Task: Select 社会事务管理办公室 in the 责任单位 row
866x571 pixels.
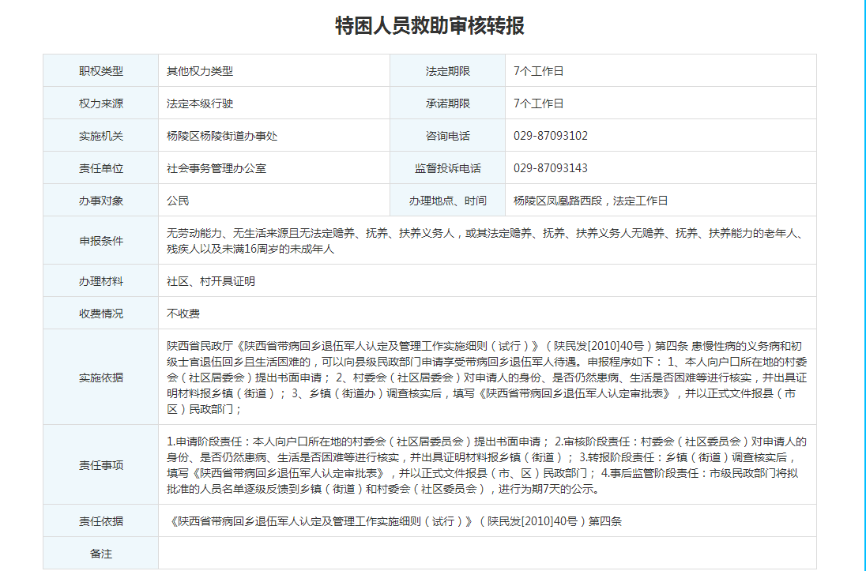Action: (x=216, y=168)
